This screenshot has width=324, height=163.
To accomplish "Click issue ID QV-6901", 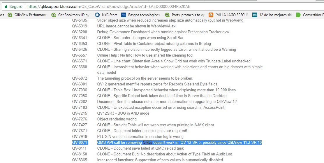I will (80, 84).
